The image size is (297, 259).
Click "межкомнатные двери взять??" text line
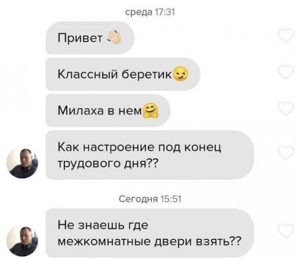click(x=149, y=241)
